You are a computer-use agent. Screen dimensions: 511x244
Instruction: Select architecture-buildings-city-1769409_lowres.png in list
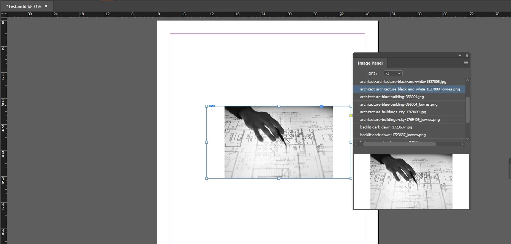point(410,119)
